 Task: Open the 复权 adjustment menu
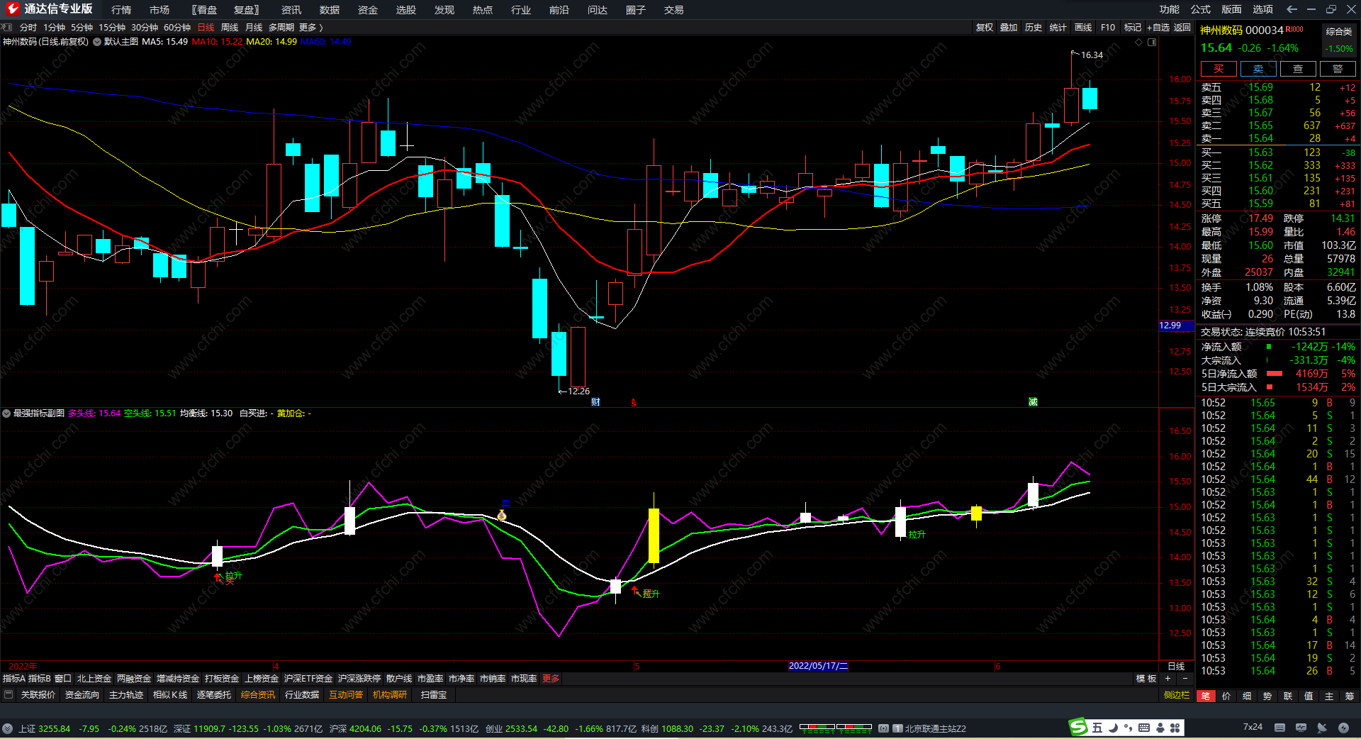pyautogui.click(x=984, y=27)
